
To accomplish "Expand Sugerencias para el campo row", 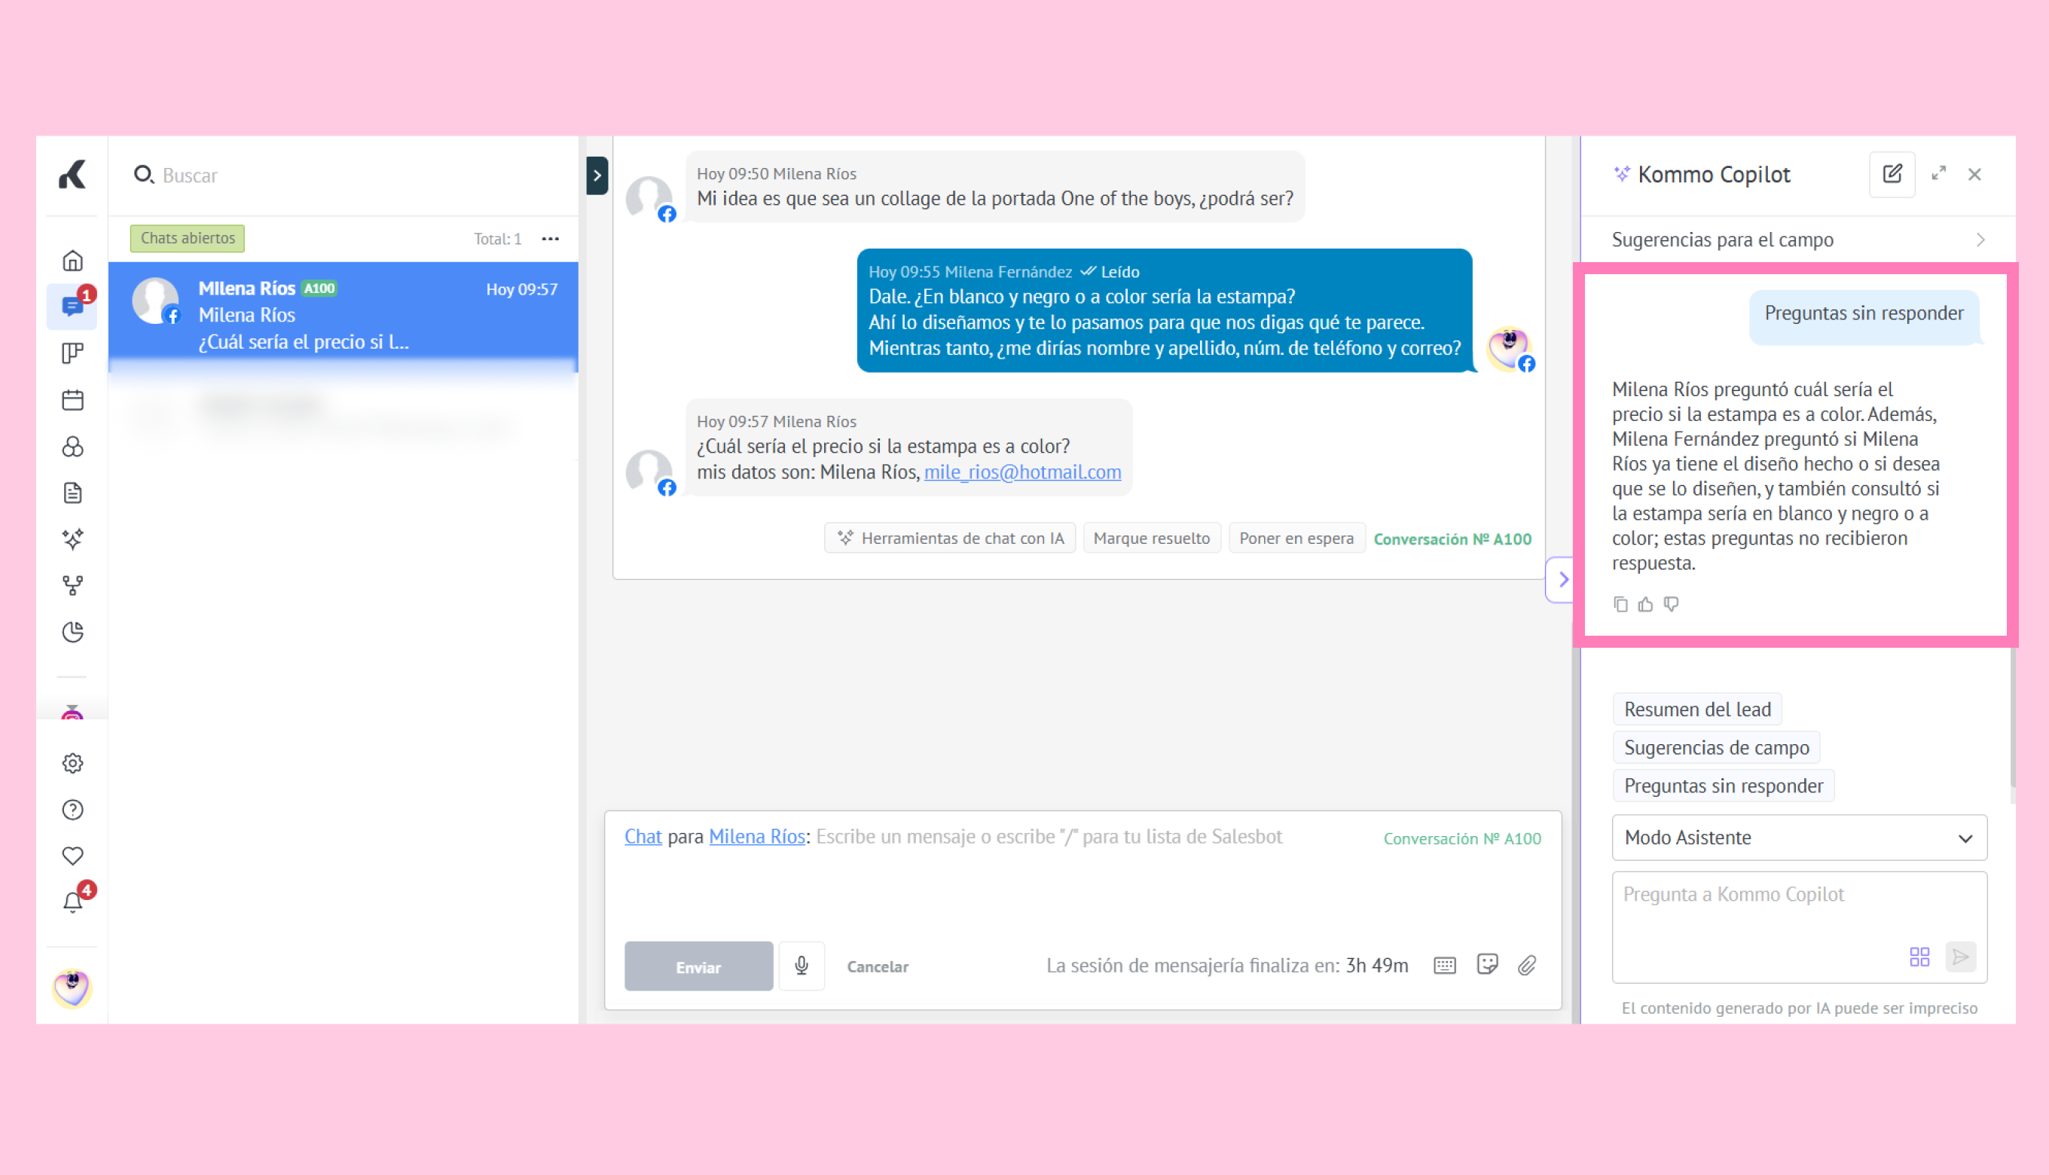I will point(1798,240).
